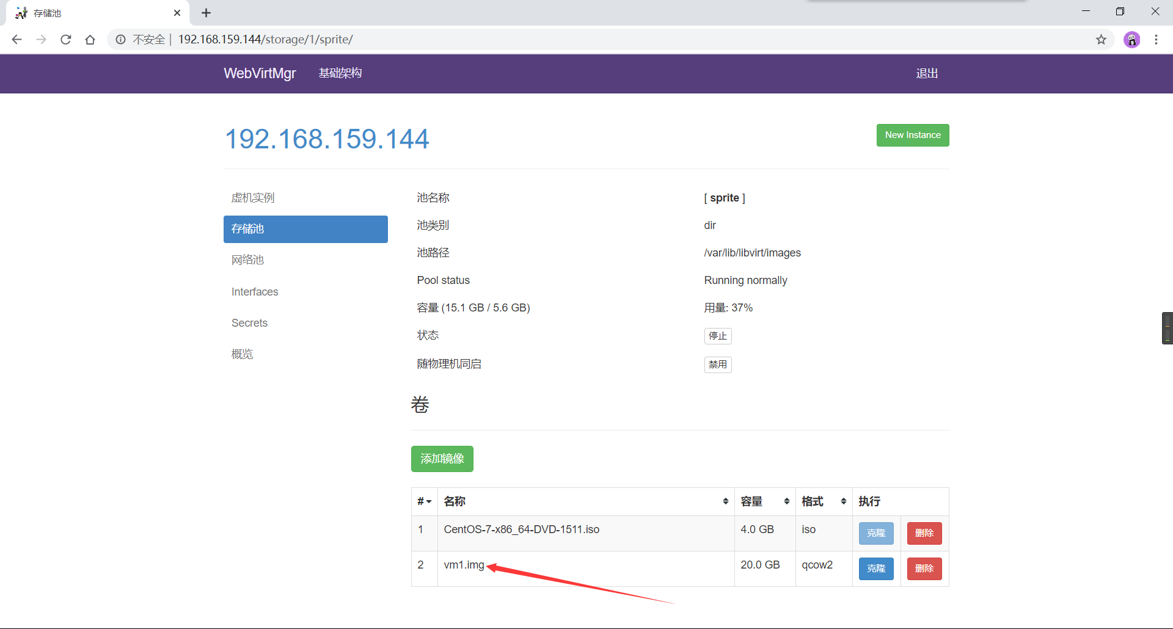Viewport: 1173px width, 629px height.
Task: Open the 192.168.159.144 host heading link
Action: pyautogui.click(x=327, y=139)
